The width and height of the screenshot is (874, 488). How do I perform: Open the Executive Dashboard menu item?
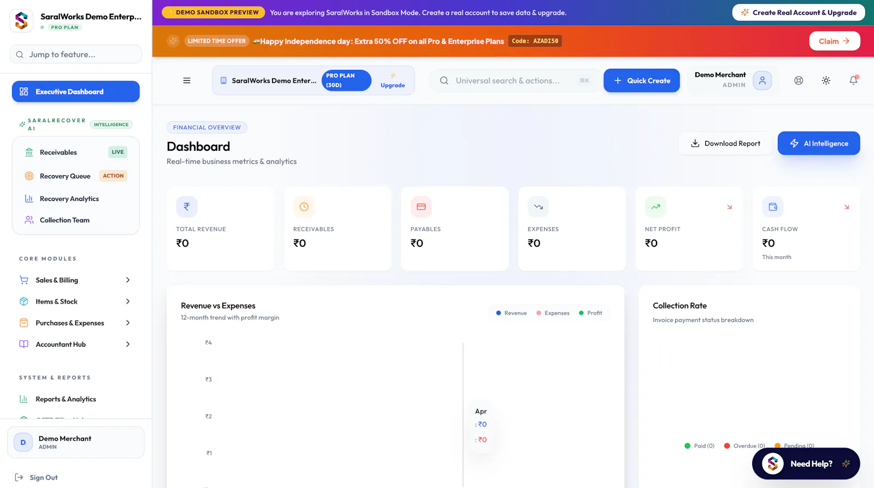coord(76,92)
